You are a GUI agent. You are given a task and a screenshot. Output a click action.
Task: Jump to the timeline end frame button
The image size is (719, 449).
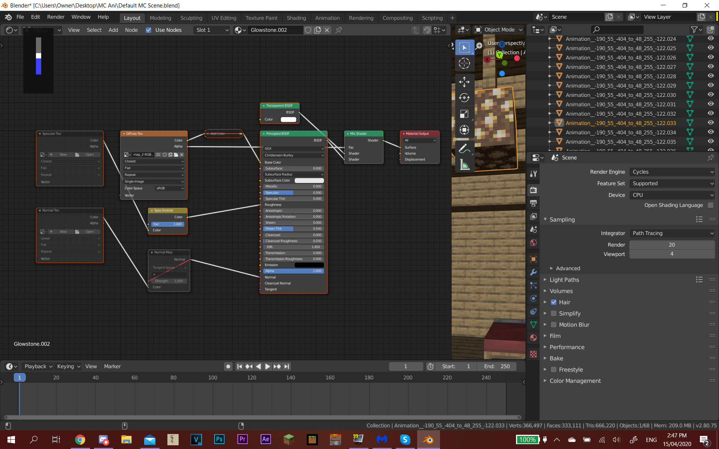click(x=286, y=366)
